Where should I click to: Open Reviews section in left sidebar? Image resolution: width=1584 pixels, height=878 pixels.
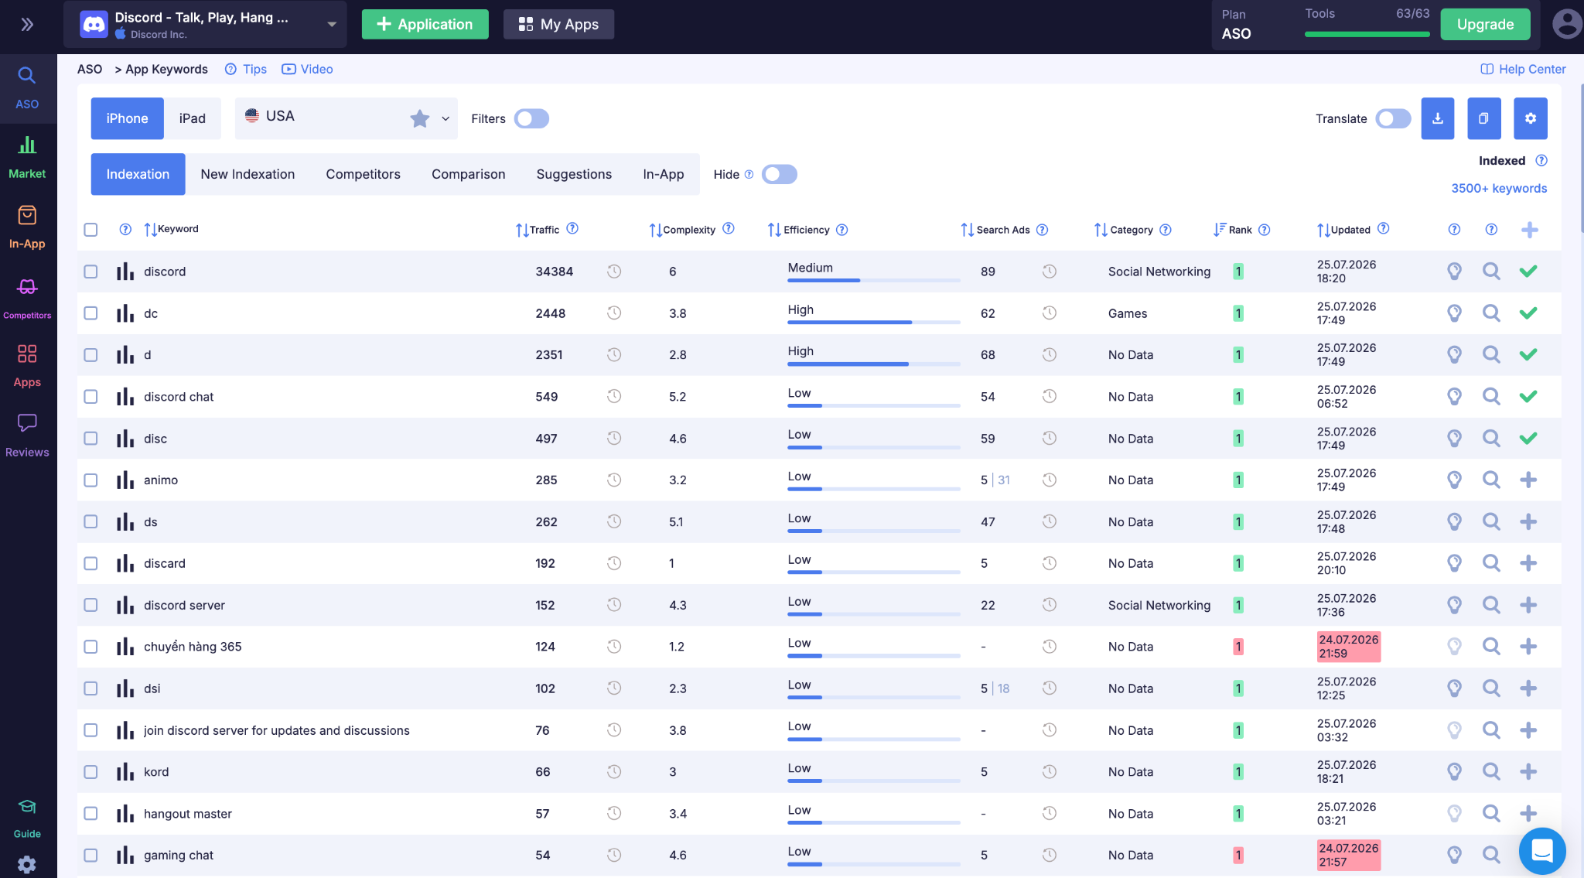pyautogui.click(x=27, y=436)
